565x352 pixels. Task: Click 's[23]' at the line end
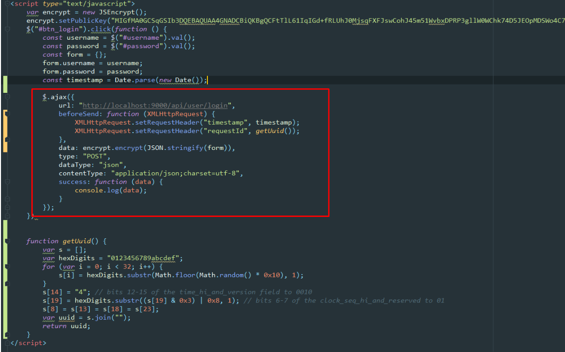(x=145, y=309)
